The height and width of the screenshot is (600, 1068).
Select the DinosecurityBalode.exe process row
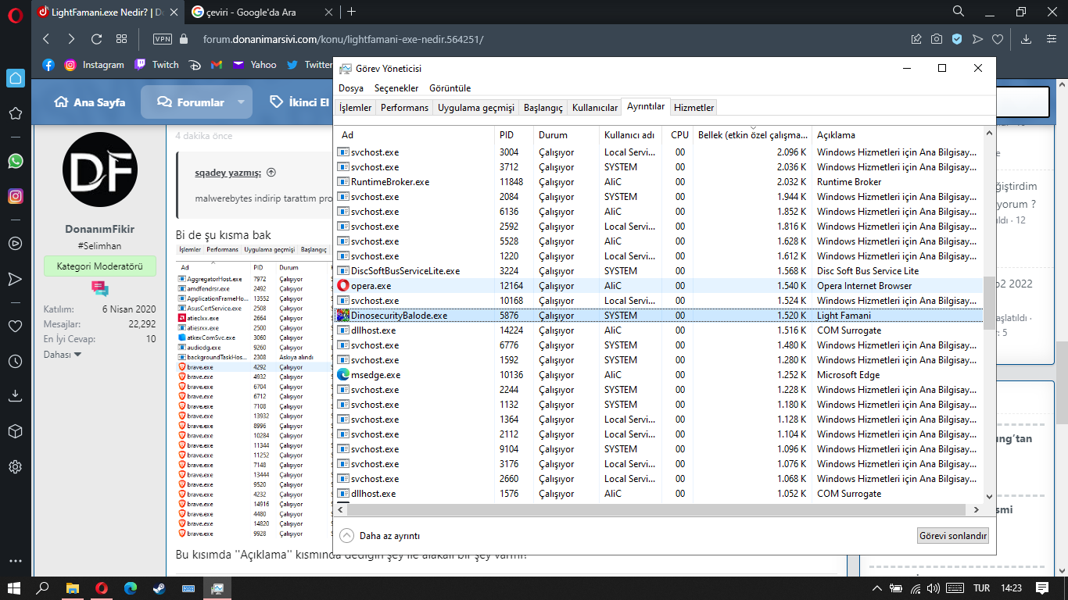(399, 316)
